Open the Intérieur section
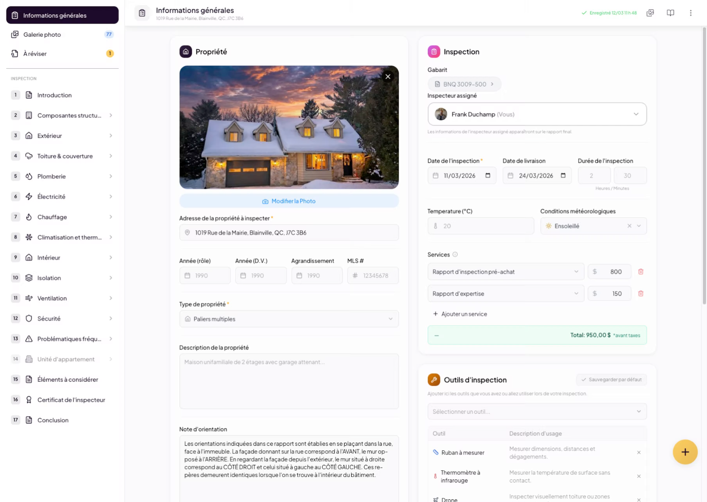The height and width of the screenshot is (502, 707). click(62, 258)
